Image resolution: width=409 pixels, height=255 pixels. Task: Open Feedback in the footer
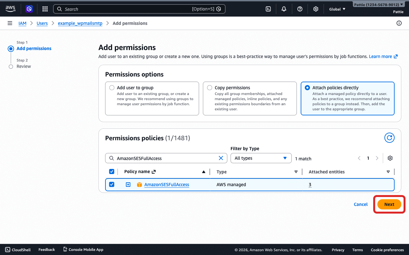point(47,250)
